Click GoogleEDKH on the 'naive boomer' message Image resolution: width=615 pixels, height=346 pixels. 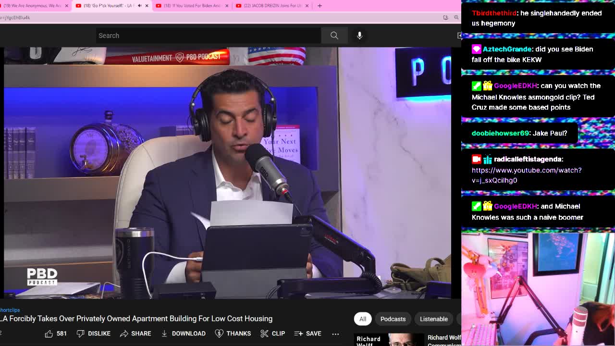(x=515, y=206)
